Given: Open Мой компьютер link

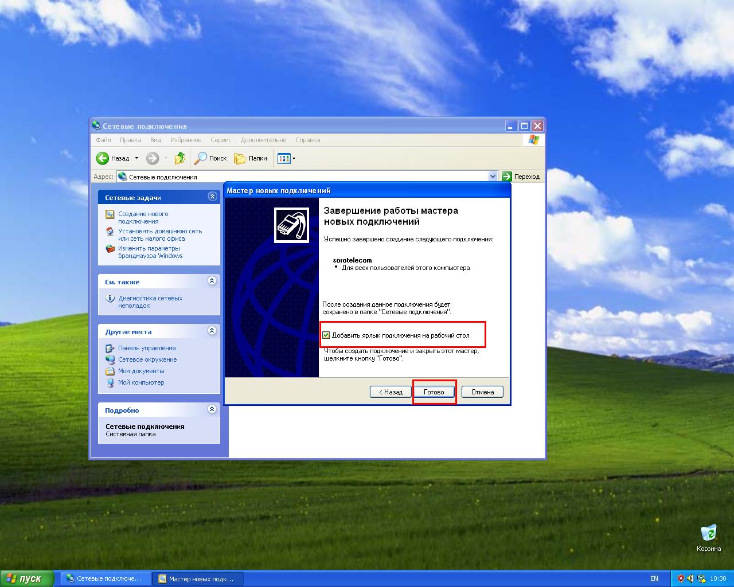Looking at the screenshot, I should click(141, 382).
